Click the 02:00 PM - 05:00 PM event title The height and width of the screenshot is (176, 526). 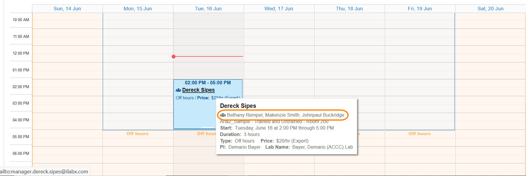tap(208, 83)
